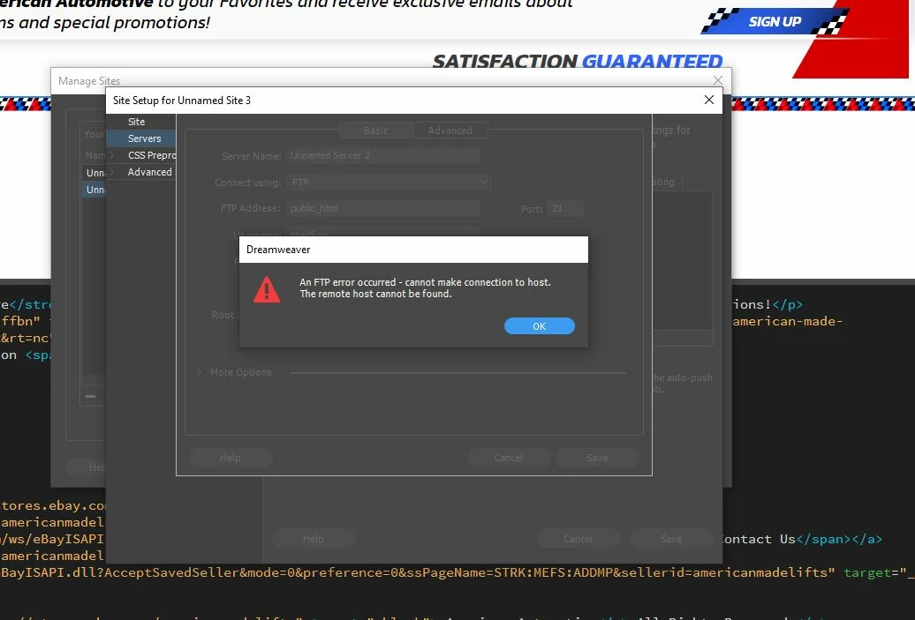Click Save at bottom of Site Setup window
This screenshot has height=620, width=915.
[x=671, y=539]
